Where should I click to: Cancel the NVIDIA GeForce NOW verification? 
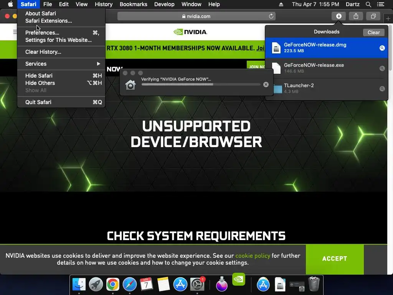point(266,85)
